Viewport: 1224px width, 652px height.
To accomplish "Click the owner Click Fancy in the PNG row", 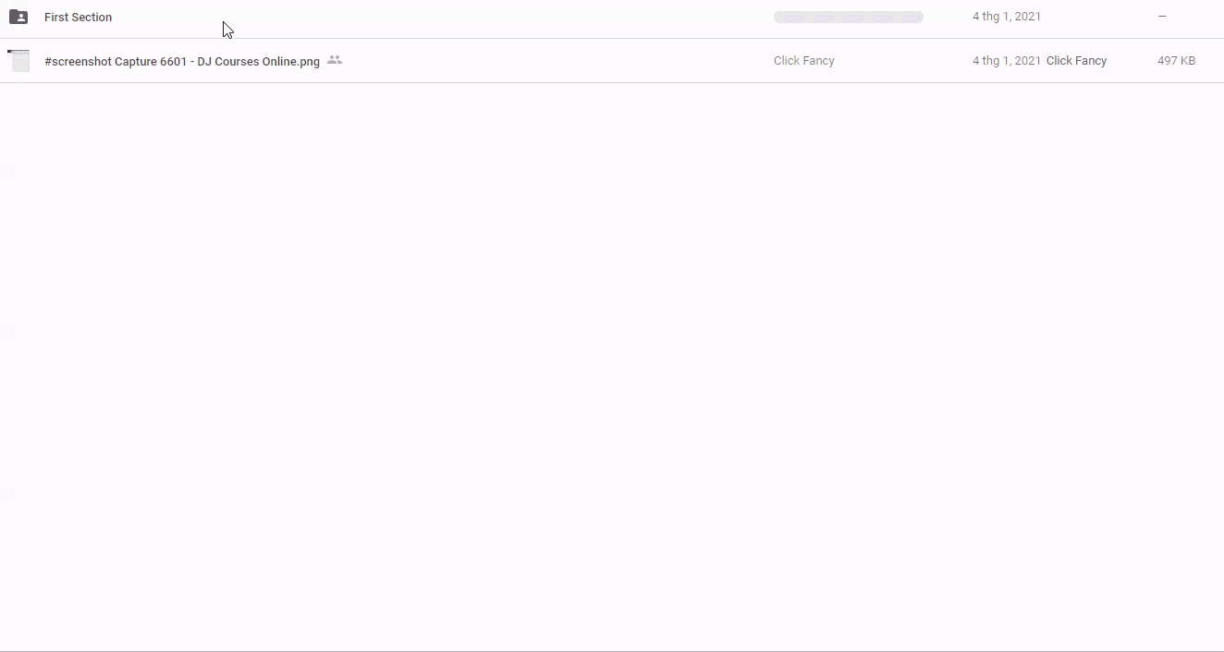I will 803,61.
